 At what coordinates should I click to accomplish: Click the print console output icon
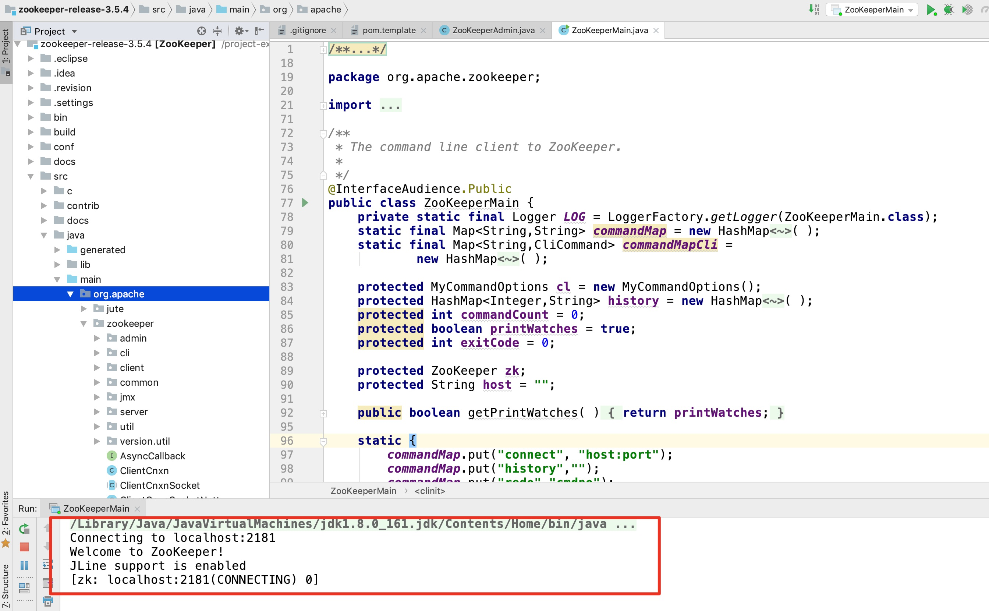coord(48,601)
